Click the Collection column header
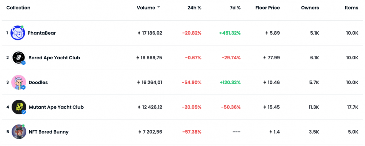Viewport: 365px width, 146px height. (x=18, y=8)
